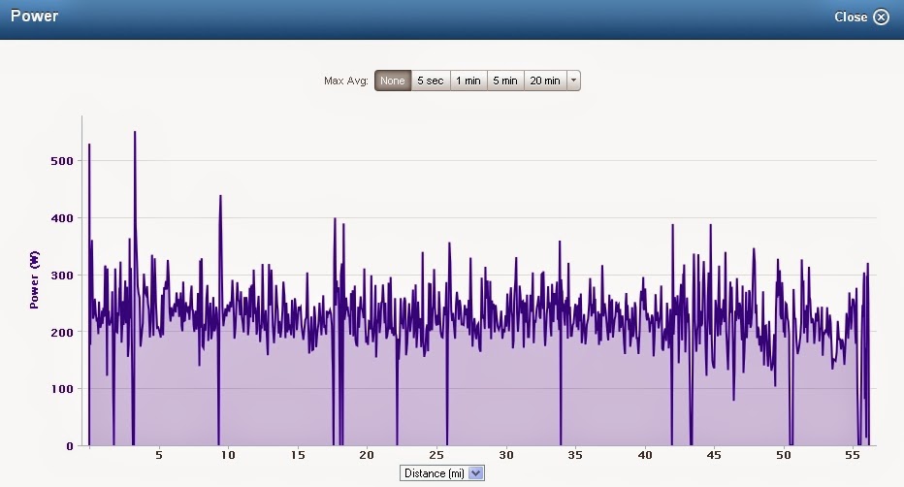Click the 5 mile x-axis tick label

point(158,455)
